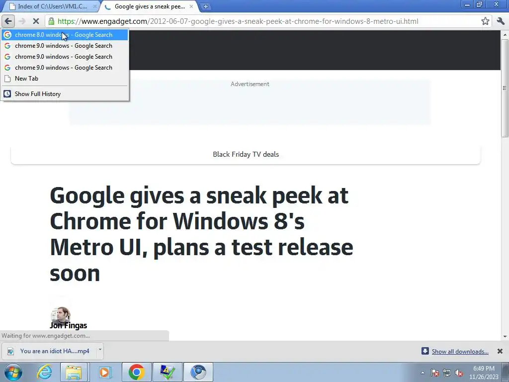Viewport: 509px width, 382px height.
Task: Launch Internet Explorer from taskbar
Action: pos(44,372)
